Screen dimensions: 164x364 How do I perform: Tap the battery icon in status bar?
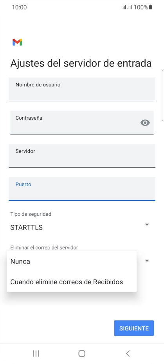(x=151, y=7)
